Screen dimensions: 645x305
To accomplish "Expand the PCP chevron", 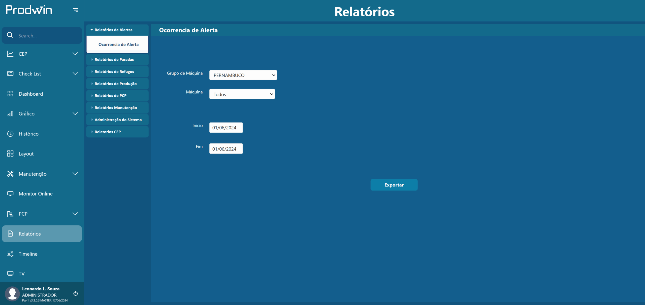I will point(75,214).
